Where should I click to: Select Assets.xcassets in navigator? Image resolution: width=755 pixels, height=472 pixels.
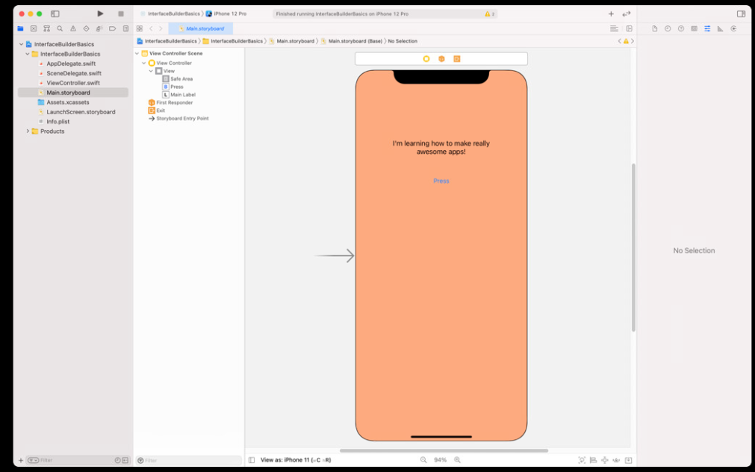(67, 102)
